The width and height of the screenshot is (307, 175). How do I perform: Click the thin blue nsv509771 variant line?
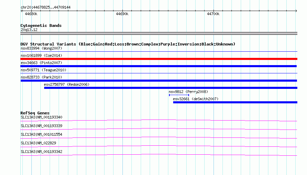tap(159, 73)
